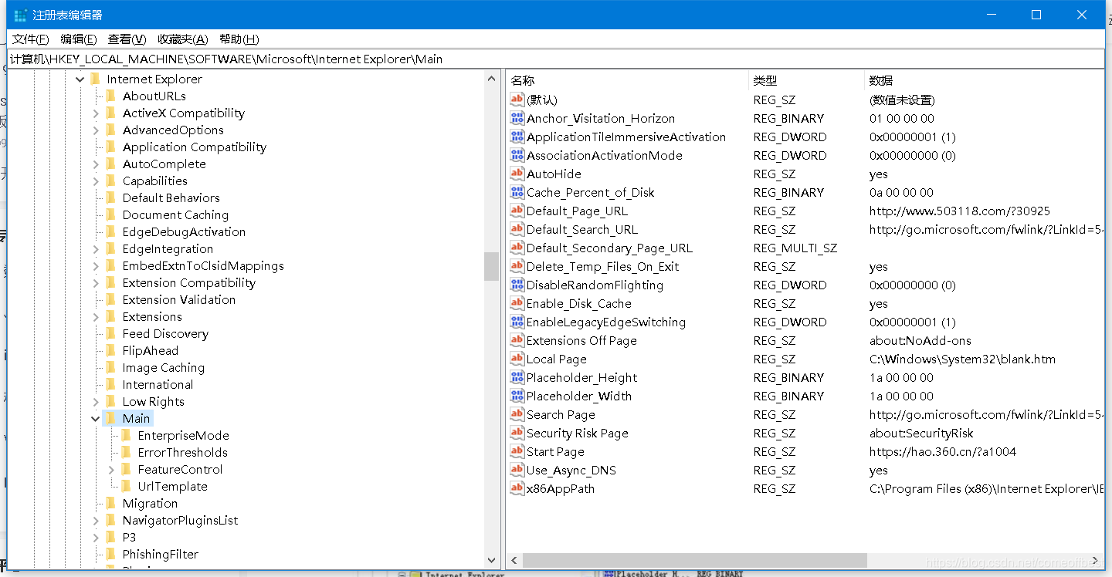Click the registry path address bar
This screenshot has height=577, width=1112.
click(x=556, y=59)
